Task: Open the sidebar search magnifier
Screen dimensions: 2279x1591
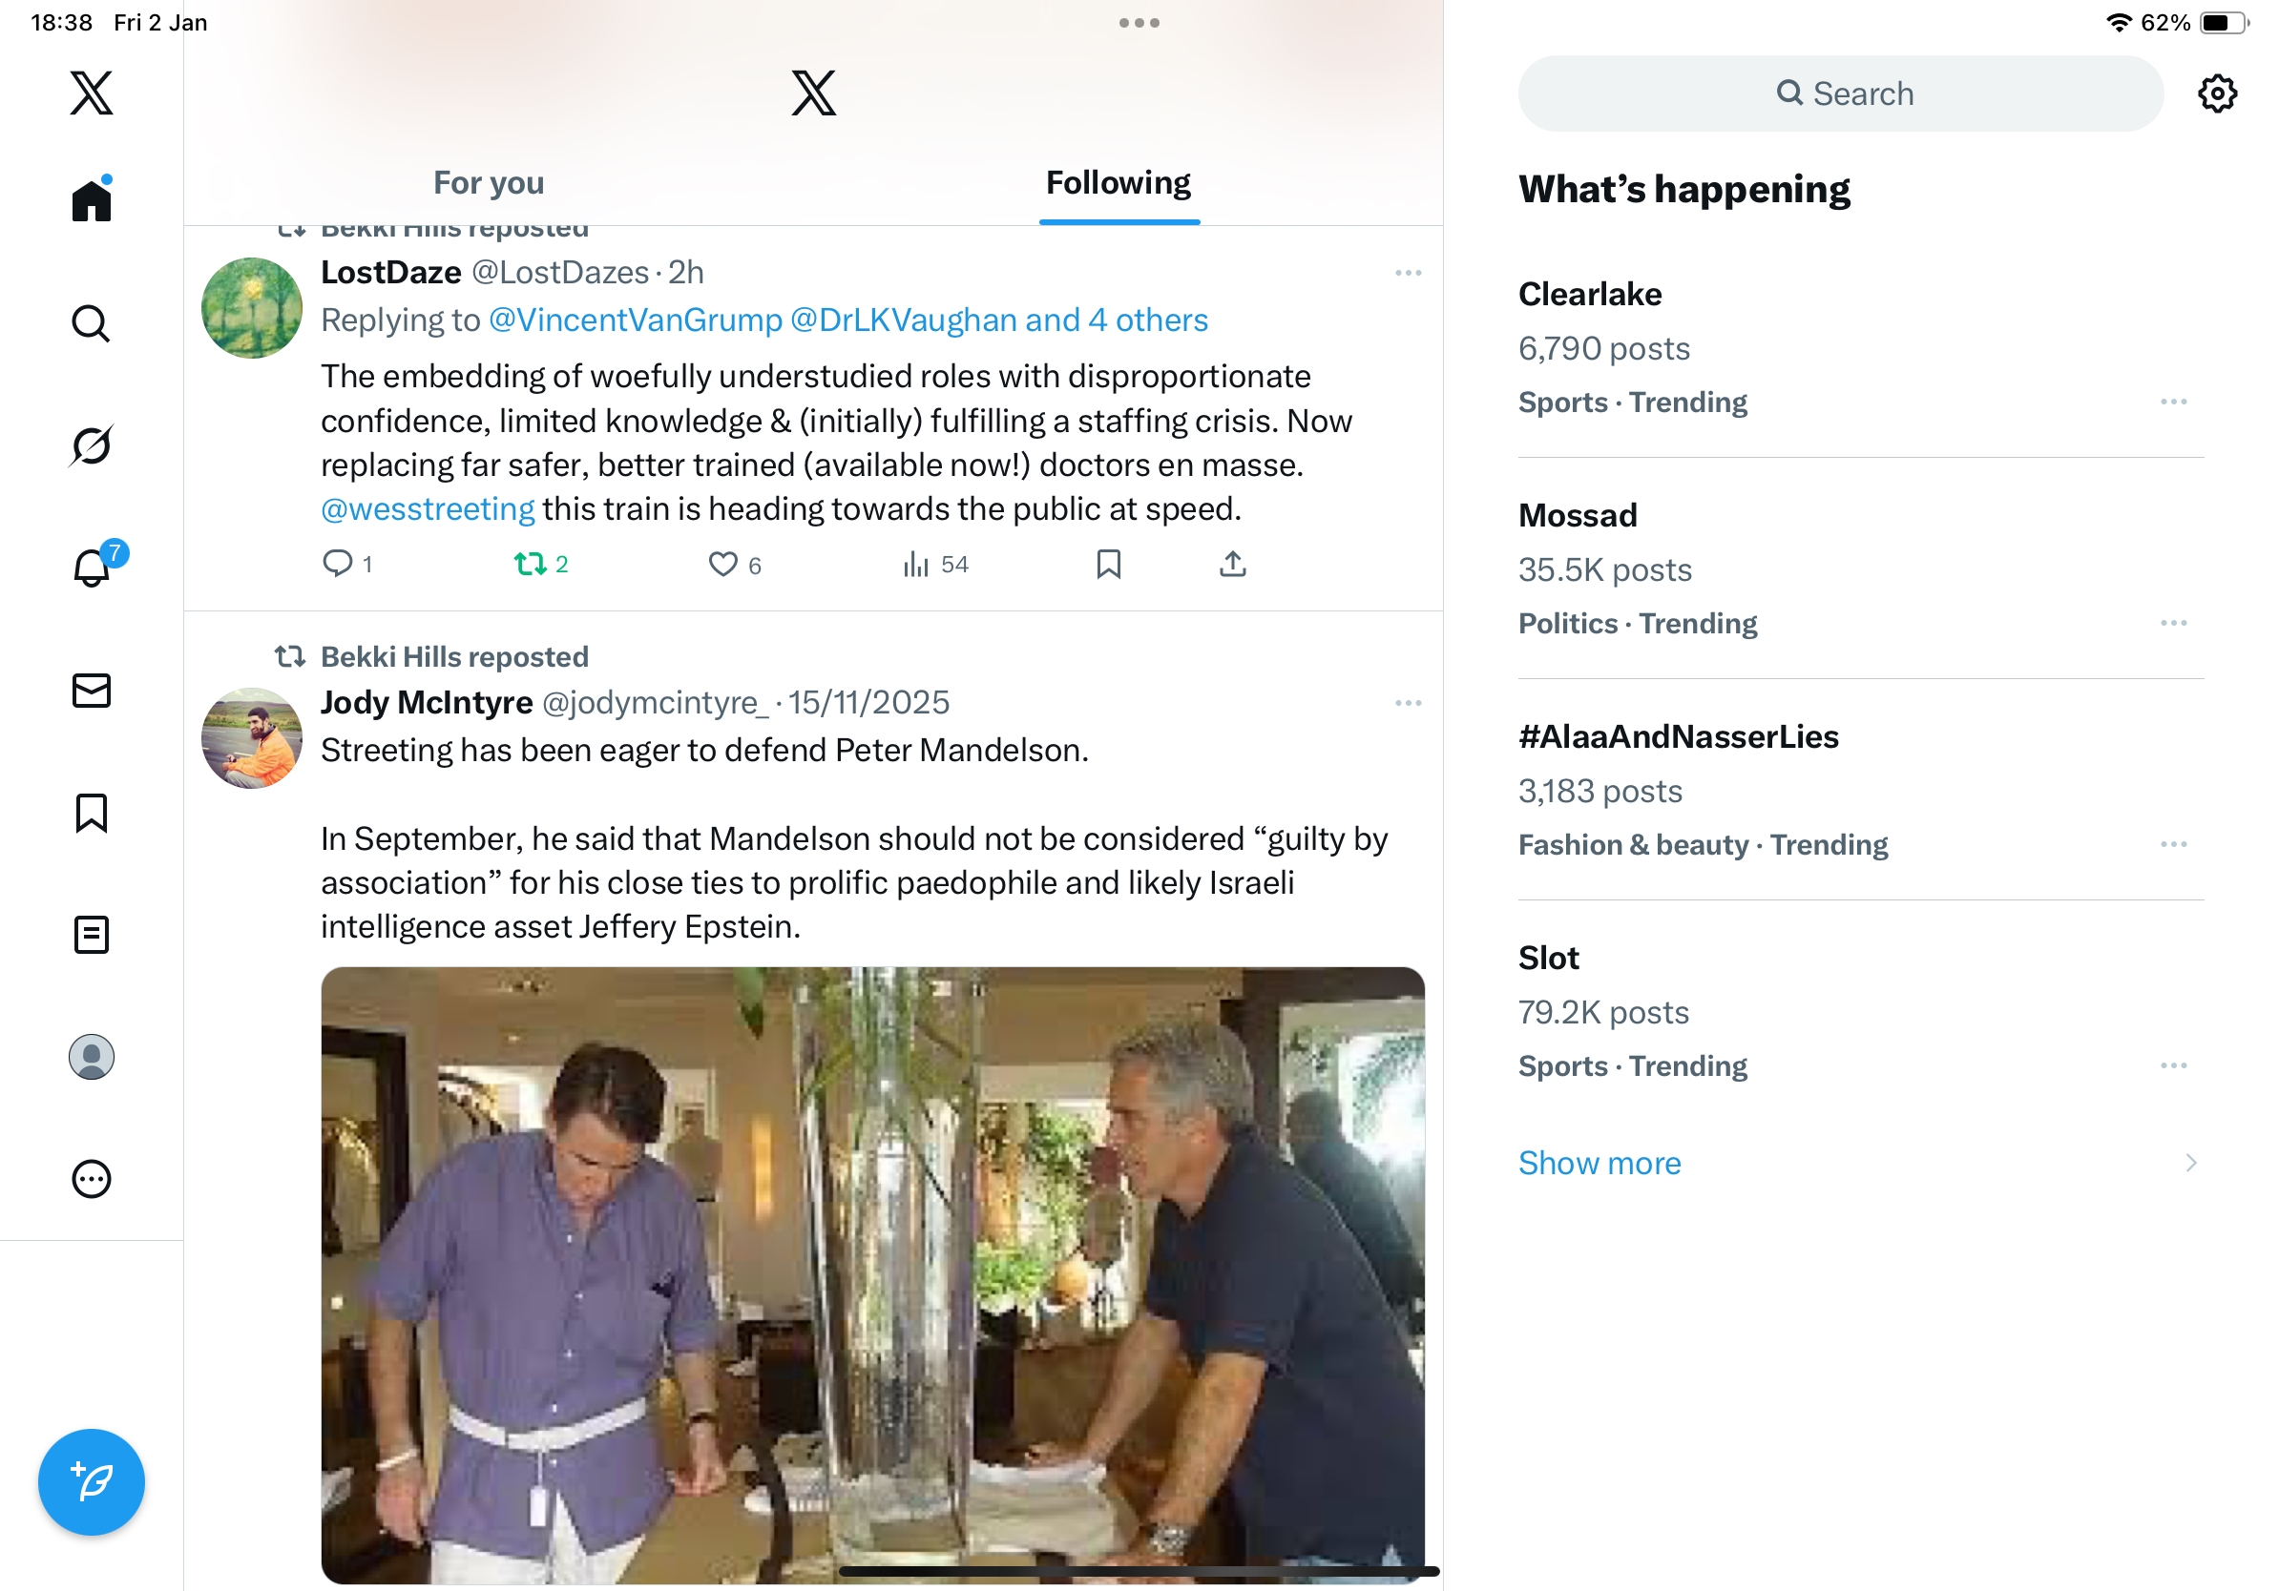Action: (92, 323)
